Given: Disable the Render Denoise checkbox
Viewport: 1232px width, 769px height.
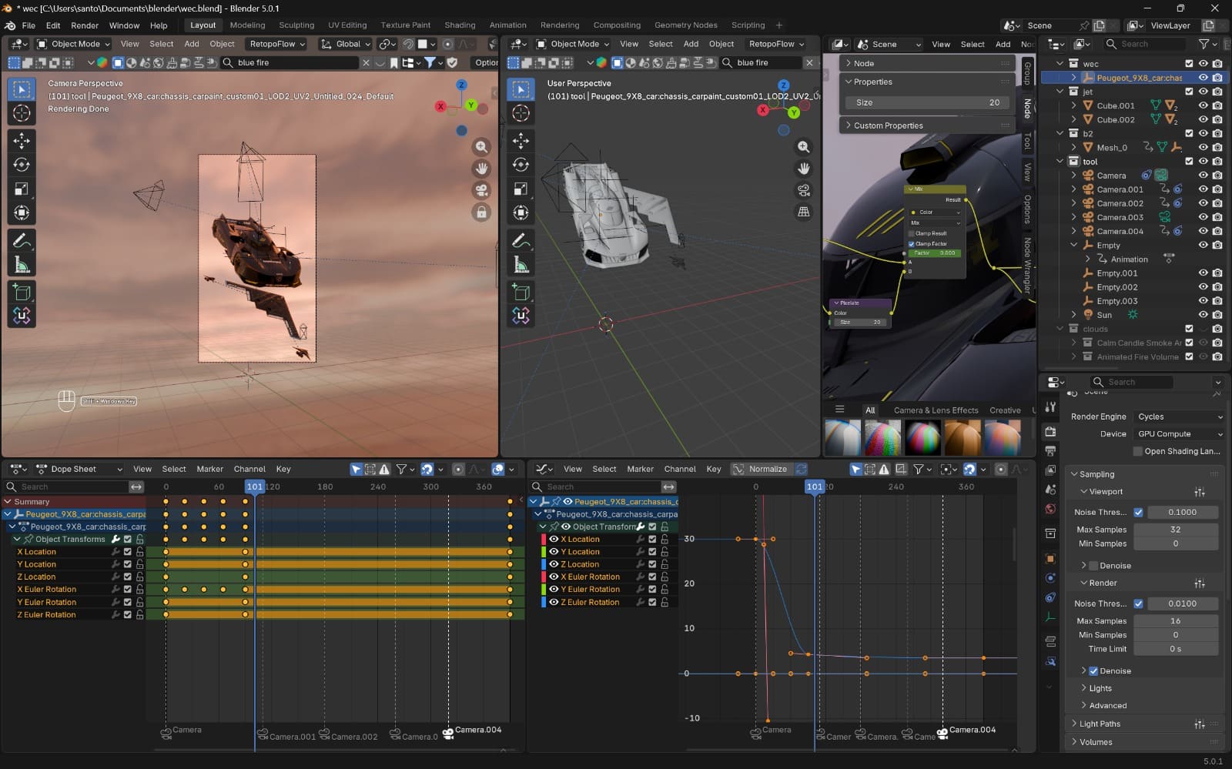Looking at the screenshot, I should 1093,671.
